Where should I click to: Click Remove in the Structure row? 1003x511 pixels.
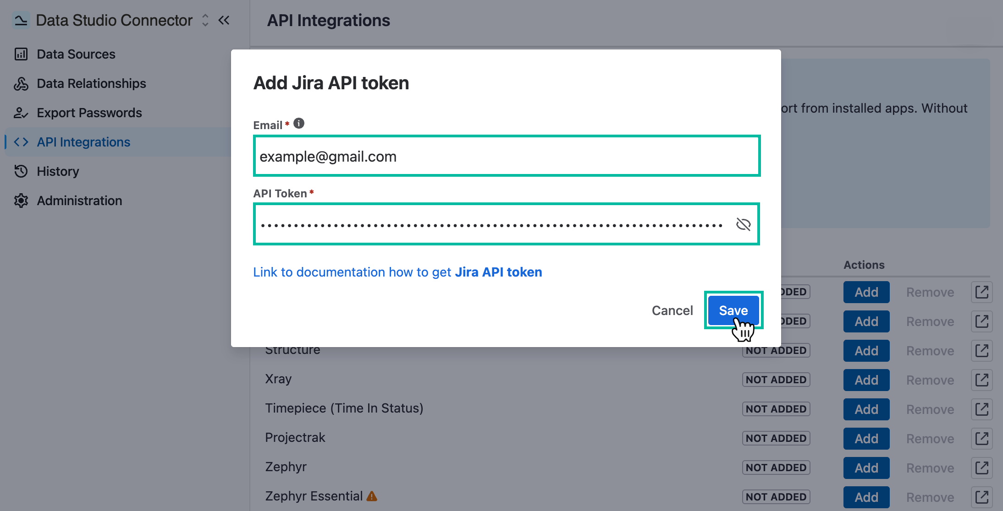click(x=930, y=351)
